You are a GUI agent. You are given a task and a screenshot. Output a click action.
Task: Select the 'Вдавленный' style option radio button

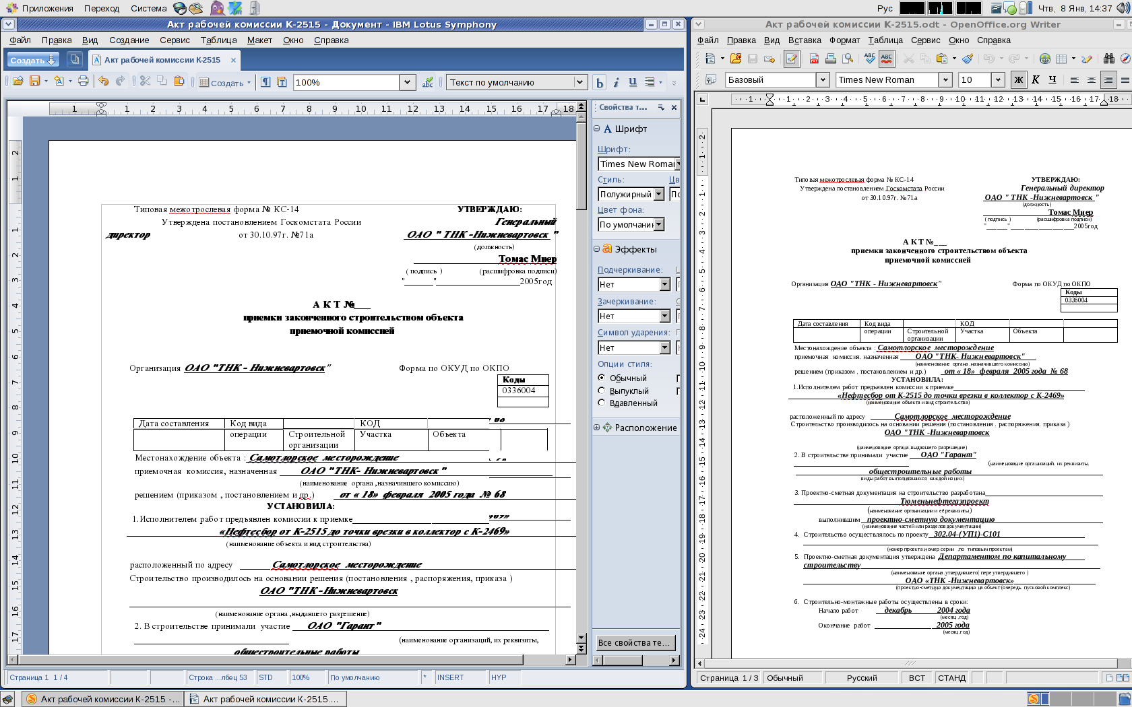coord(602,403)
